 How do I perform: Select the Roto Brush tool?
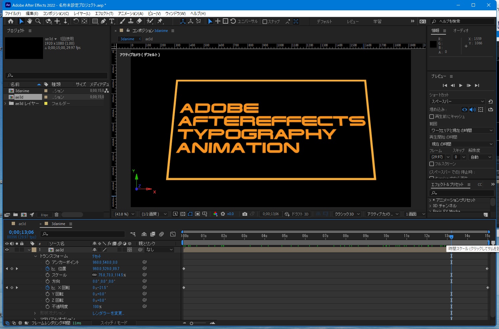[150, 21]
